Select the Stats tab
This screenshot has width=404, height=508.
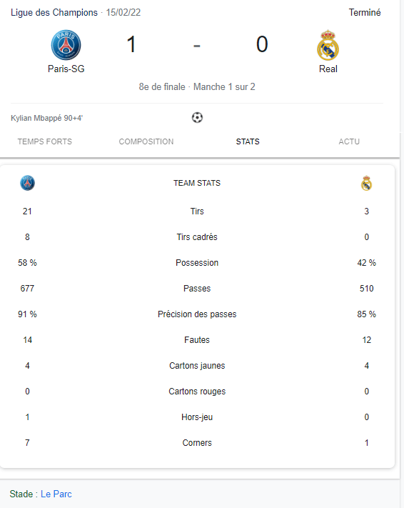[x=248, y=141]
